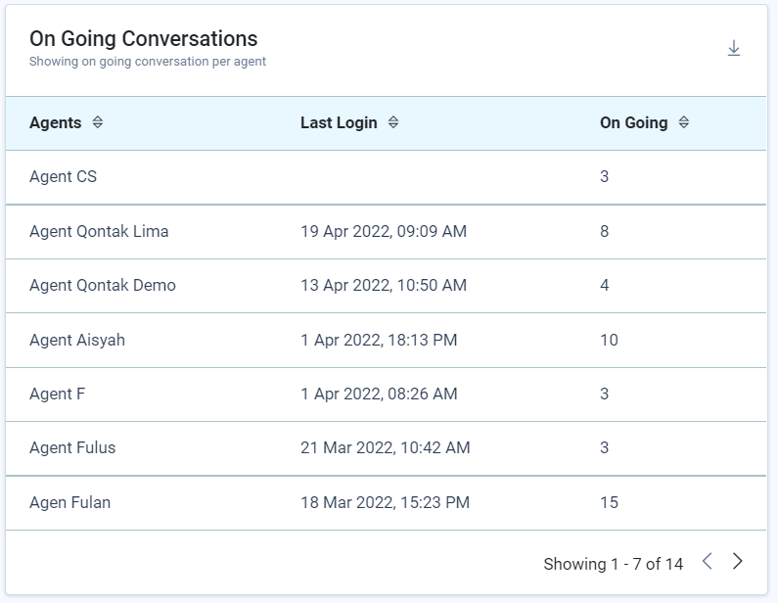Click the Last Login column header label
This screenshot has height=603, width=778.
(339, 123)
